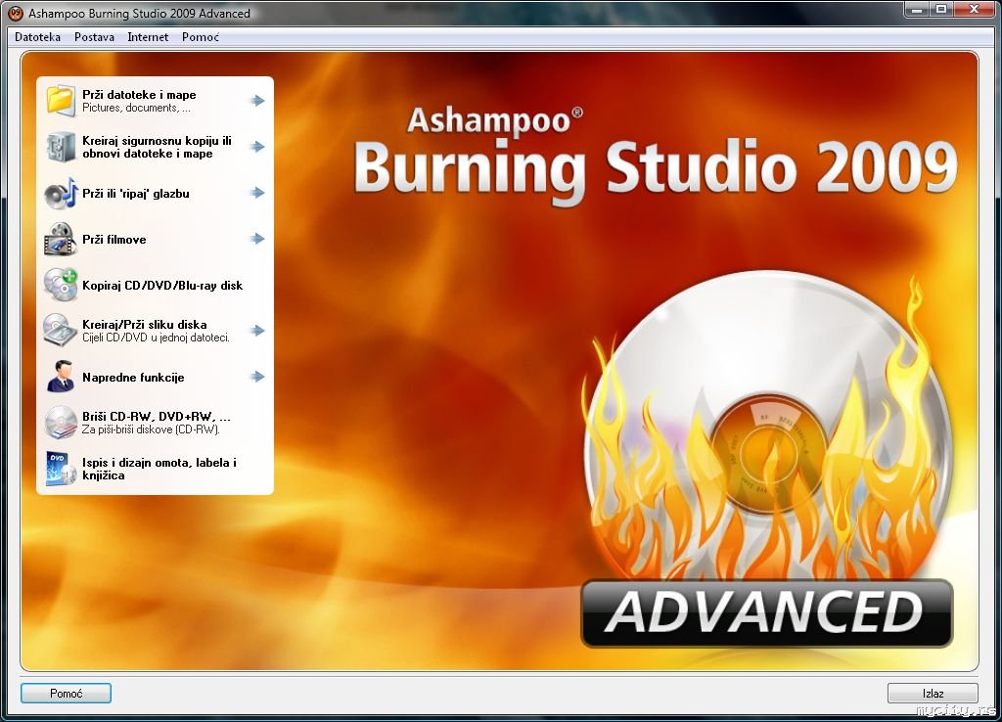1002x722 pixels.
Task: Click the disk image icon for sliku diska
Action: (x=61, y=331)
